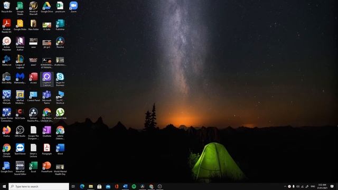
Task: Launch Google Sheets from the desktop
Action: pos(20,8)
